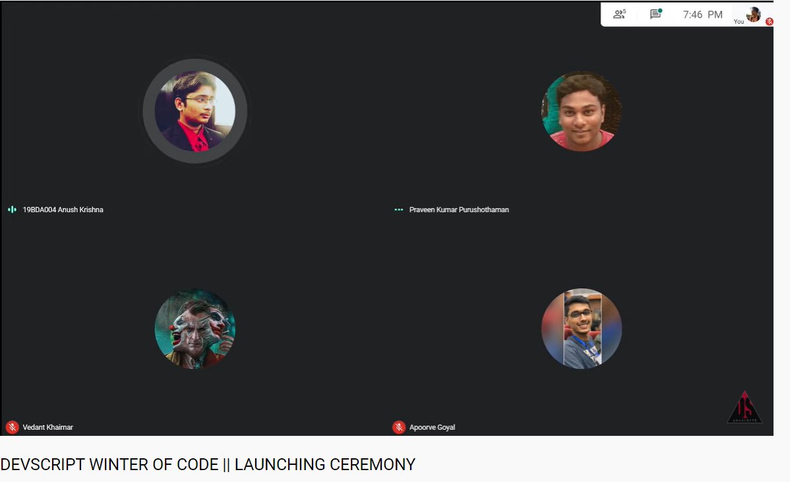Image resolution: width=790 pixels, height=482 pixels.
Task: Click your own profile thumbnail labeled You
Action: click(x=753, y=14)
